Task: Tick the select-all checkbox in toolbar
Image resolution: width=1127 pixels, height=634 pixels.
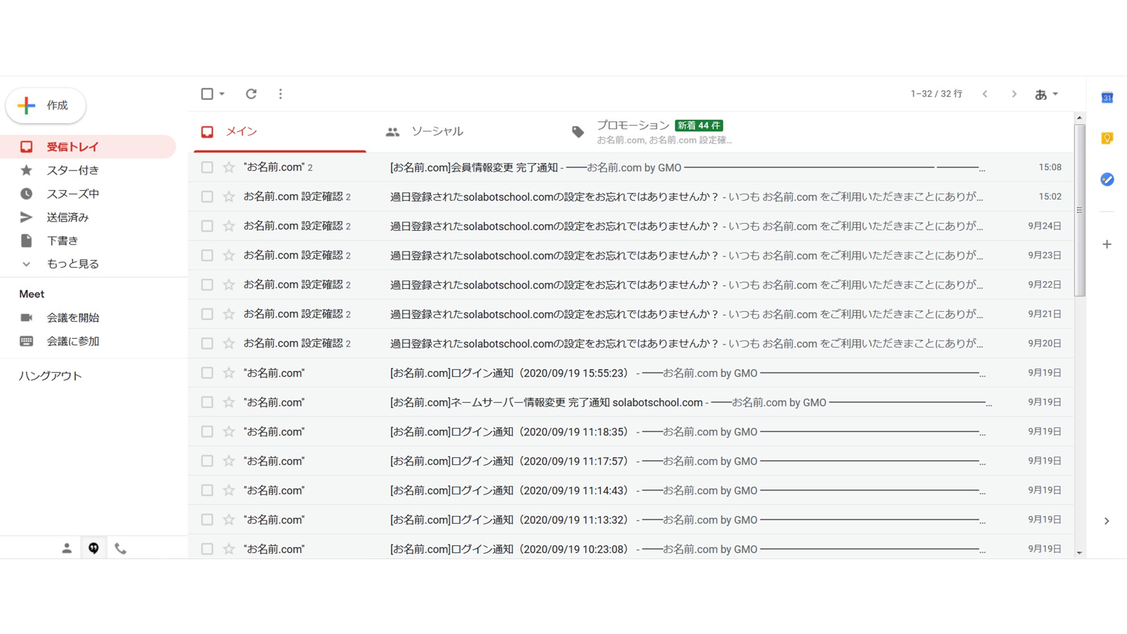Action: 207,94
